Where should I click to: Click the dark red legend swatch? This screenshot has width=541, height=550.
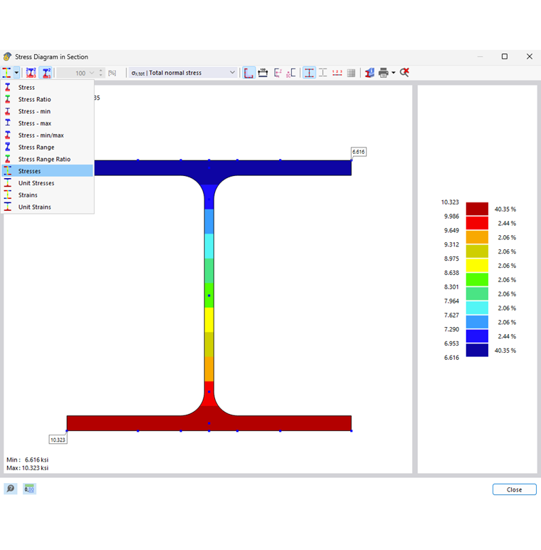point(477,209)
